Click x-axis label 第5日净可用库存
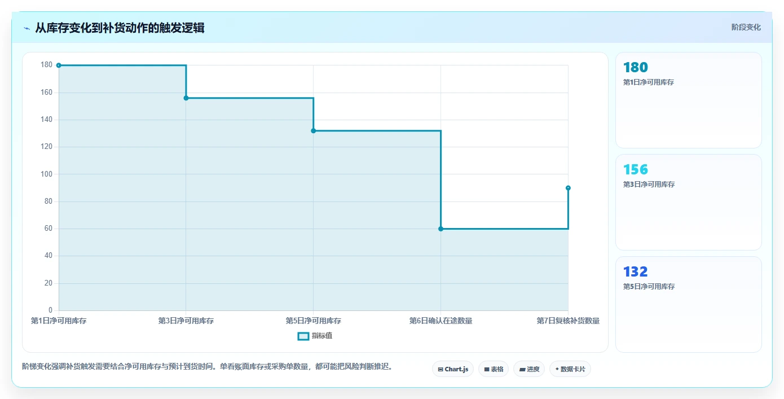 [314, 321]
